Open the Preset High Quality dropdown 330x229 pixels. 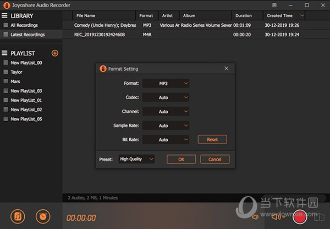pos(136,159)
